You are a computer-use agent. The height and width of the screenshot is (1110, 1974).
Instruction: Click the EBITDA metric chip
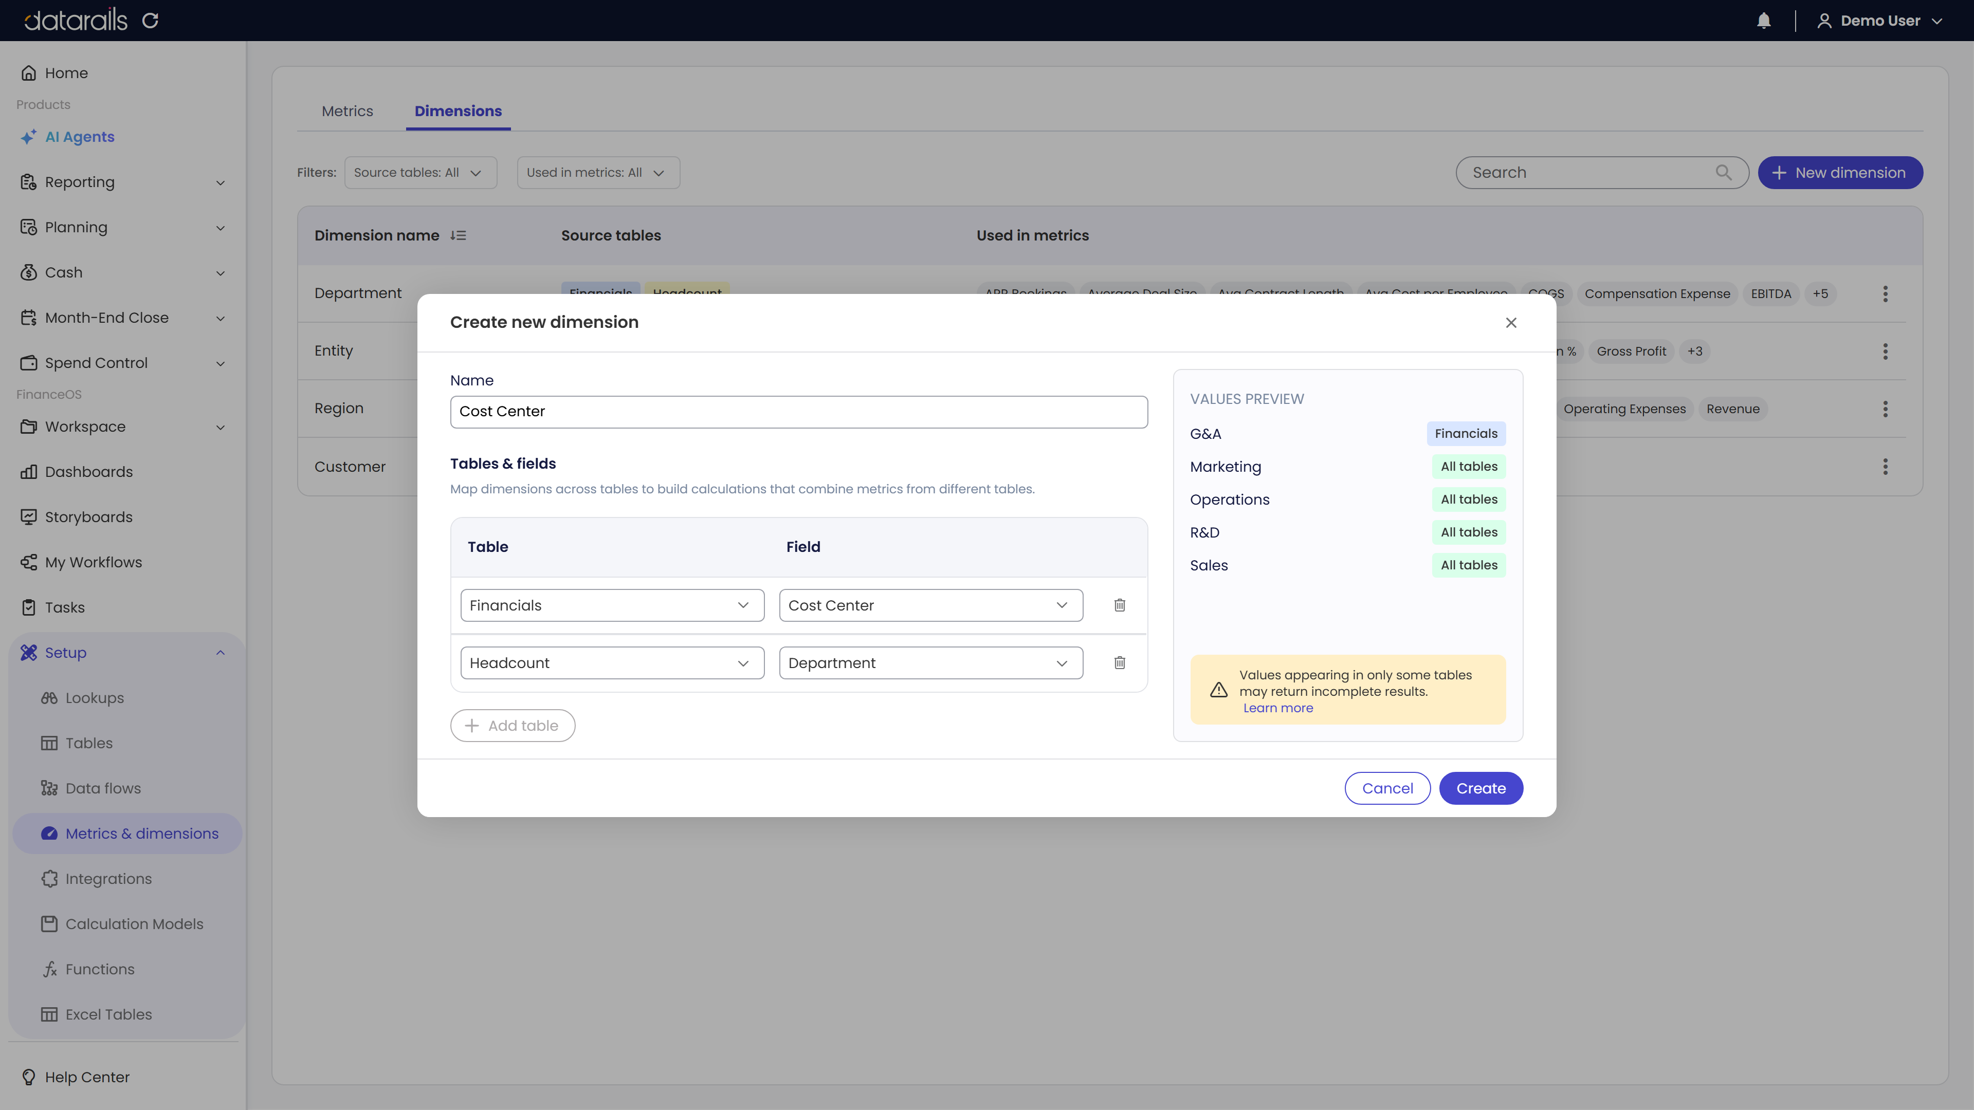coord(1771,293)
